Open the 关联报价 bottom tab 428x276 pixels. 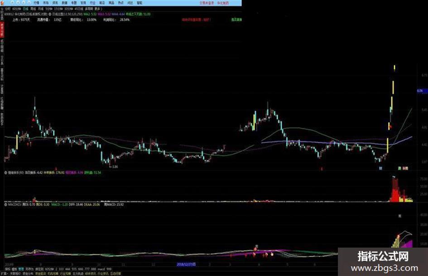(15, 273)
